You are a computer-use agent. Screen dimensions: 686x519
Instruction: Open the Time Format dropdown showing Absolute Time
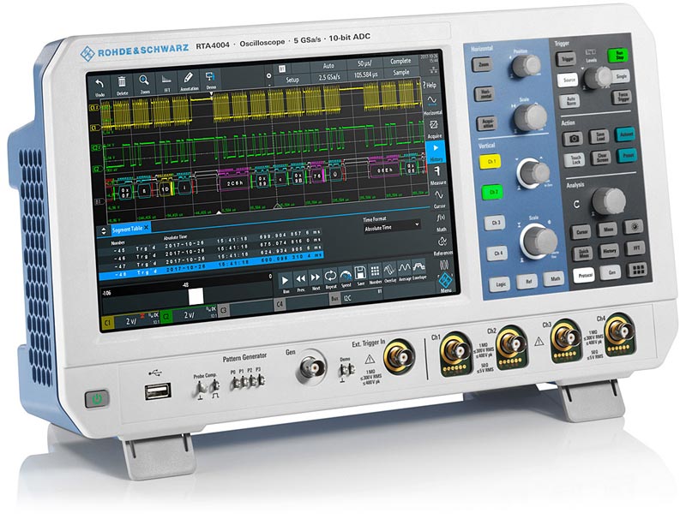click(x=392, y=227)
